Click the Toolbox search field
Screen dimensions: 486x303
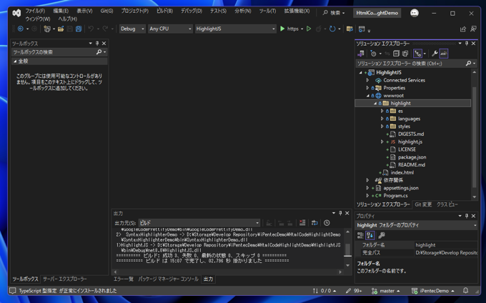59,52
